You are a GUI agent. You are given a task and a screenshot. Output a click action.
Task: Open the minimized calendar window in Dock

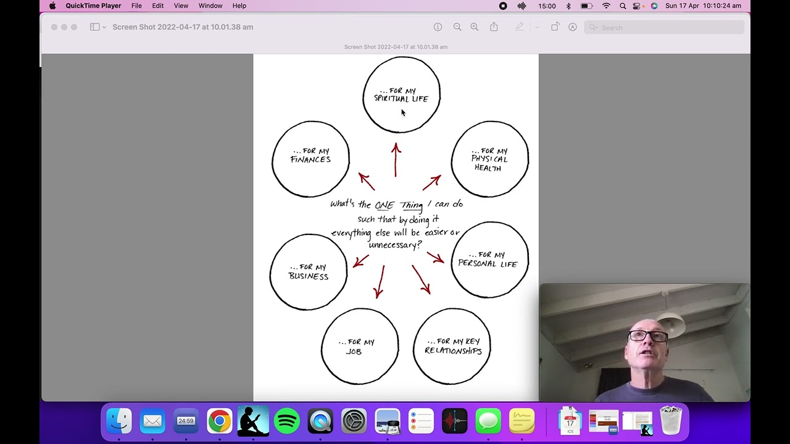click(x=604, y=421)
